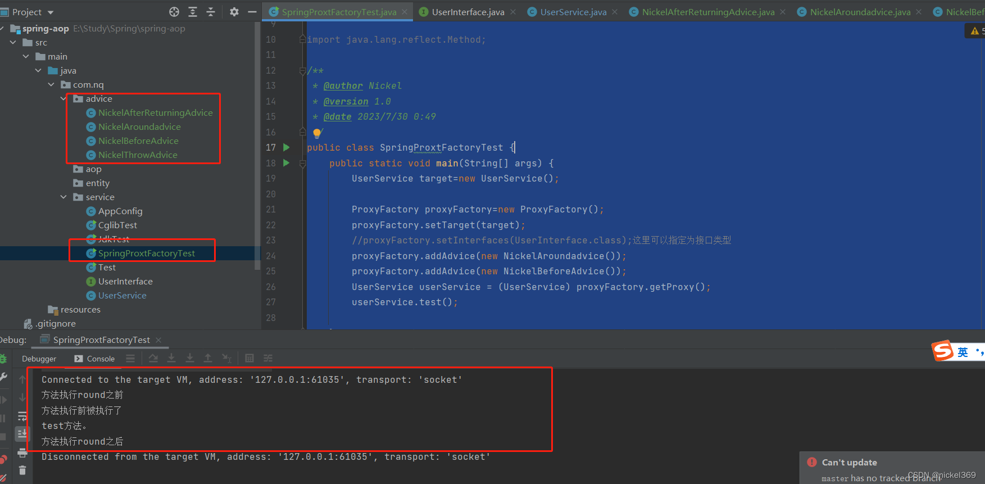Viewport: 985px width, 484px height.
Task: Switch to NickelAroundadvice.java tab
Action: coord(860,12)
